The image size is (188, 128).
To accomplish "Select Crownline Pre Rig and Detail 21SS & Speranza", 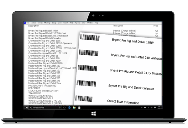I will (50, 43).
